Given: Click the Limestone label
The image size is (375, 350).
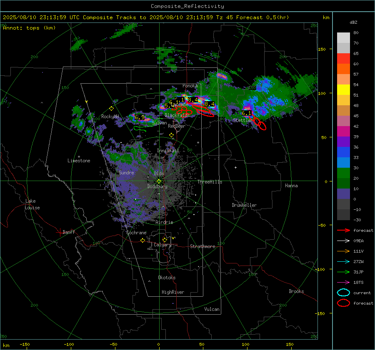Looking at the screenshot, I should coord(79,161).
